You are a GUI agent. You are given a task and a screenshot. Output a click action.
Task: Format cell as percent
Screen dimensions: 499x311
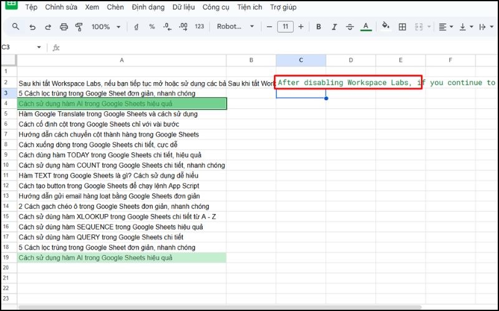pyautogui.click(x=152, y=27)
